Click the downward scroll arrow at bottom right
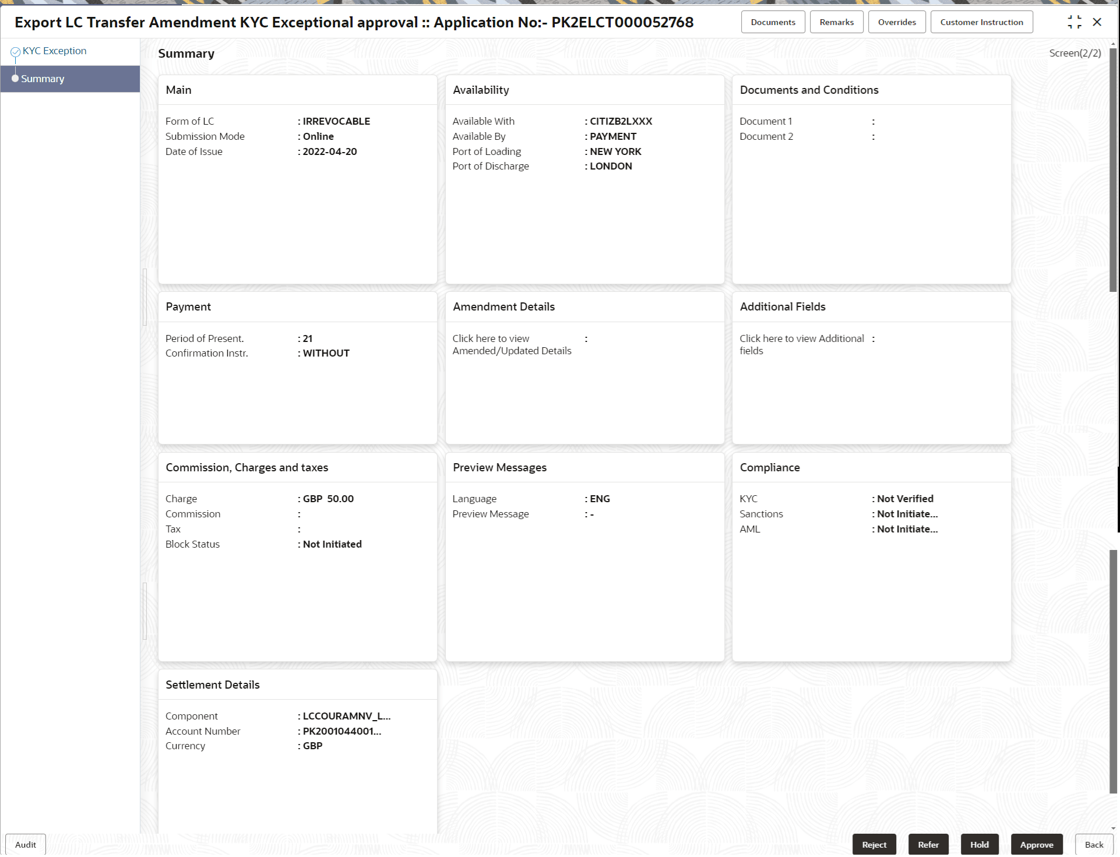This screenshot has width=1120, height=857. pos(1112,828)
